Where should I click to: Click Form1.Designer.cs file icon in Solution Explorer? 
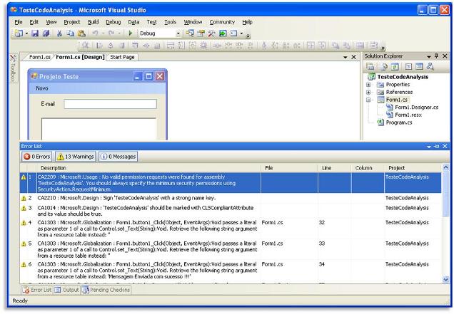(x=389, y=107)
